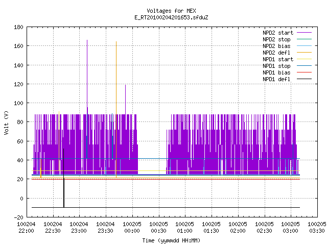Screen dimensions: 327x245
Task: Click the x-axis label 'Time (yymmdd HH:MM)'
Action: click(171, 240)
